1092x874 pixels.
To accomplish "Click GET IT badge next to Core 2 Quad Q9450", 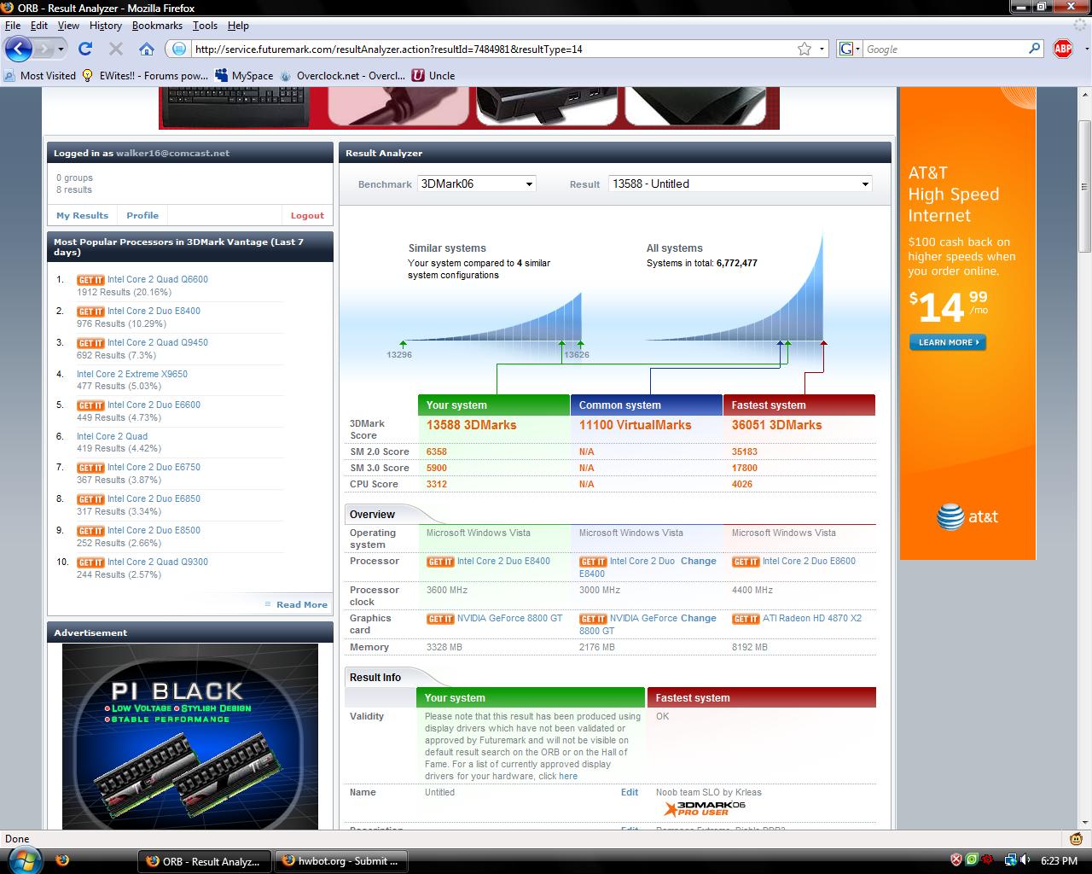I will [x=90, y=343].
